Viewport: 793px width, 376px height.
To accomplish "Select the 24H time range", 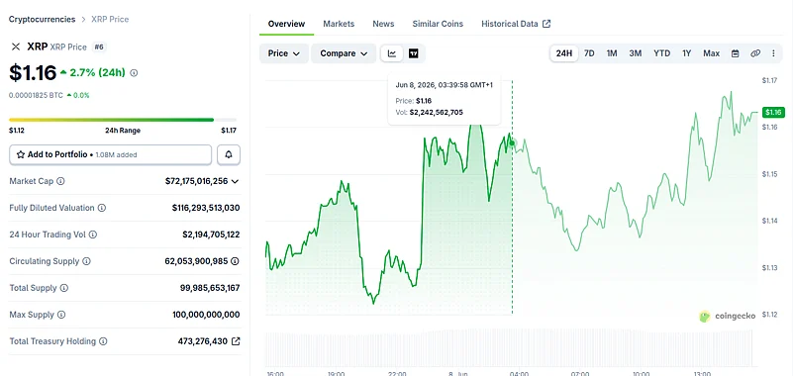I will [x=564, y=53].
